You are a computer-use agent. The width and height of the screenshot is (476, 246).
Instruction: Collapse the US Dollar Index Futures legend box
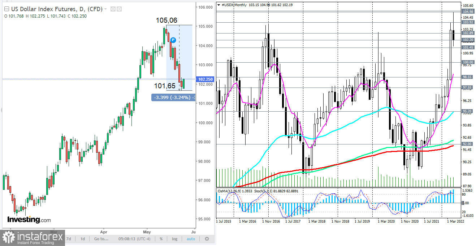[6, 9]
